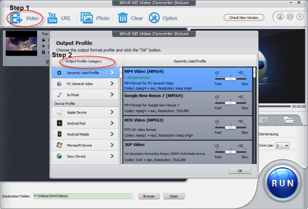Click the Microsoft Device Windows icon
The height and width of the screenshot is (209, 308).
[x=59, y=145]
